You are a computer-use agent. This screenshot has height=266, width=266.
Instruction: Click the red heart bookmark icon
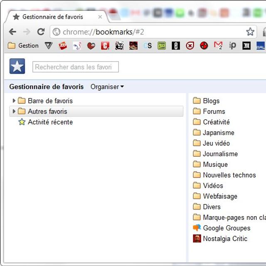pyautogui.click(x=91, y=46)
